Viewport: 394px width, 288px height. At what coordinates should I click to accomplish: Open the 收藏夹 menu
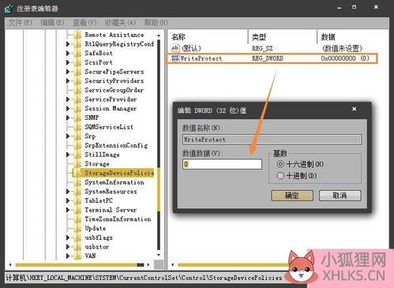[120, 23]
